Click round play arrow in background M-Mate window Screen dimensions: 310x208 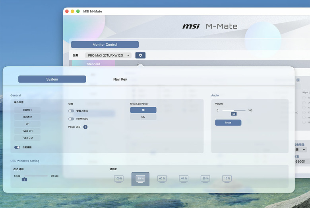[x=298, y=80]
